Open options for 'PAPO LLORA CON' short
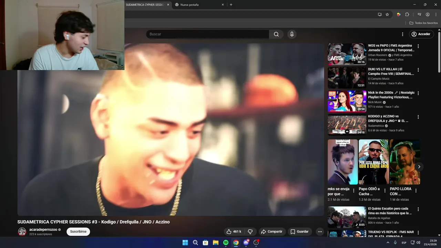 point(416,190)
